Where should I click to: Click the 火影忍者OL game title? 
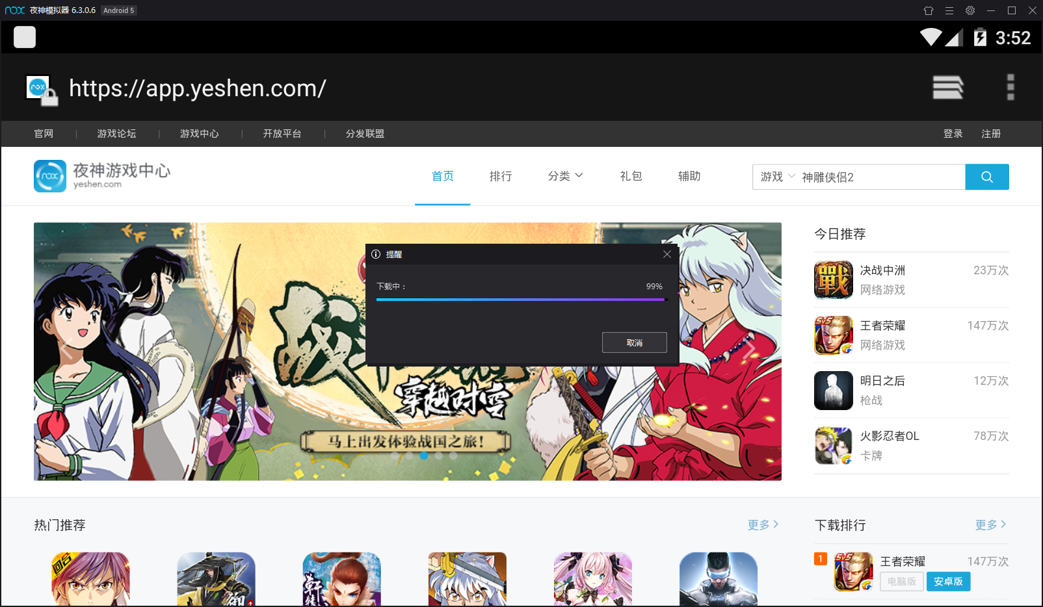coord(890,436)
